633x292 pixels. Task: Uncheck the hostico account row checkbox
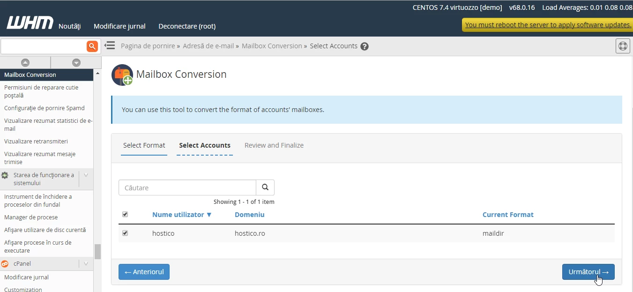125,232
